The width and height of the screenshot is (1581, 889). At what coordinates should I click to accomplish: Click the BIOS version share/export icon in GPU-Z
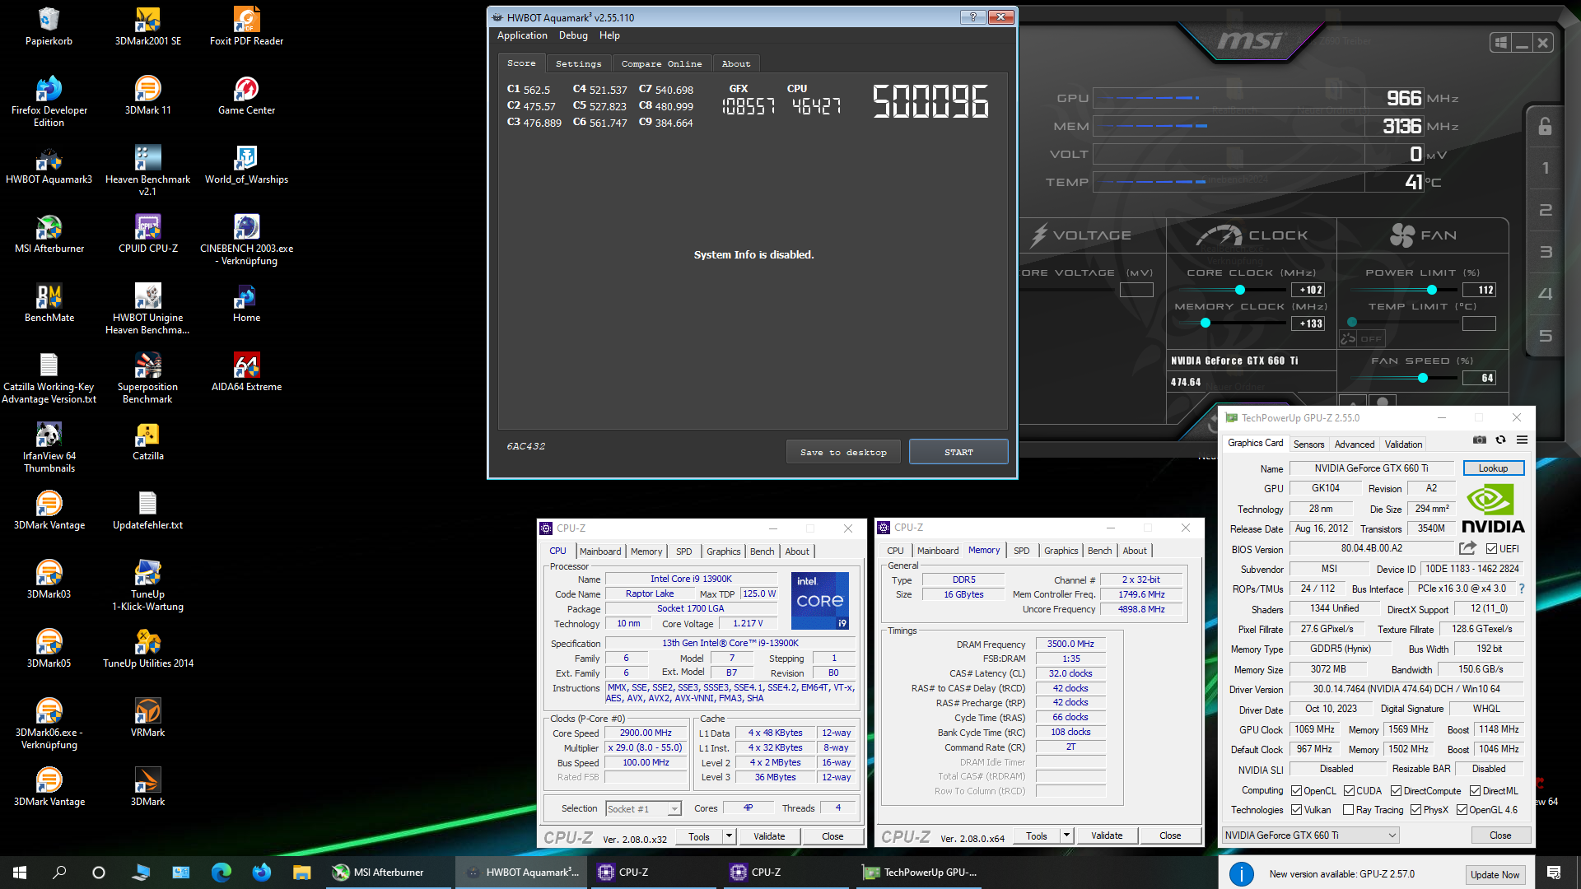click(x=1467, y=548)
